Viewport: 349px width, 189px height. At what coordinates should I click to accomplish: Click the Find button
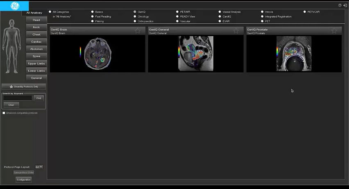39,98
